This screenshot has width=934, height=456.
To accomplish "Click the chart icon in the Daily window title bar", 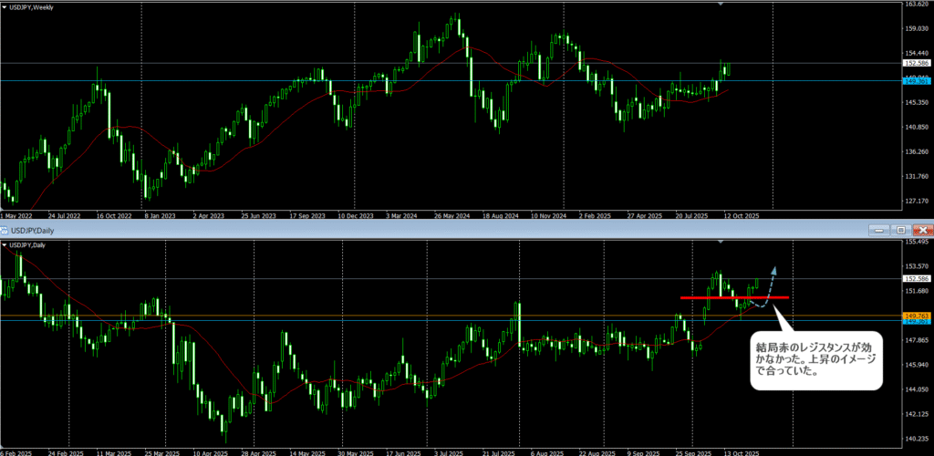I will (x=5, y=230).
